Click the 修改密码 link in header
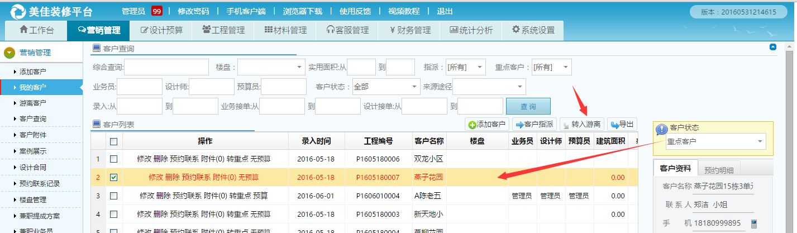 coord(193,11)
